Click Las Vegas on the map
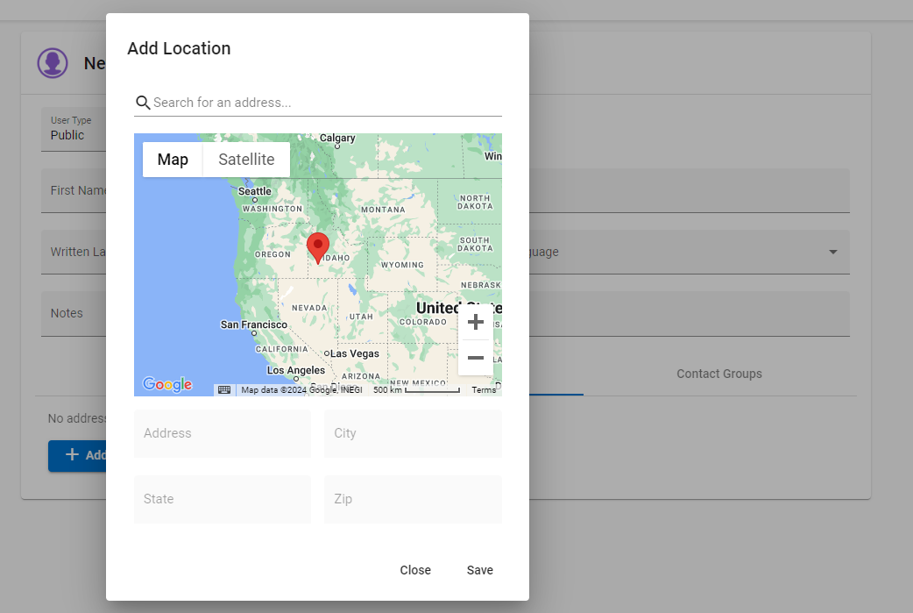 355,353
